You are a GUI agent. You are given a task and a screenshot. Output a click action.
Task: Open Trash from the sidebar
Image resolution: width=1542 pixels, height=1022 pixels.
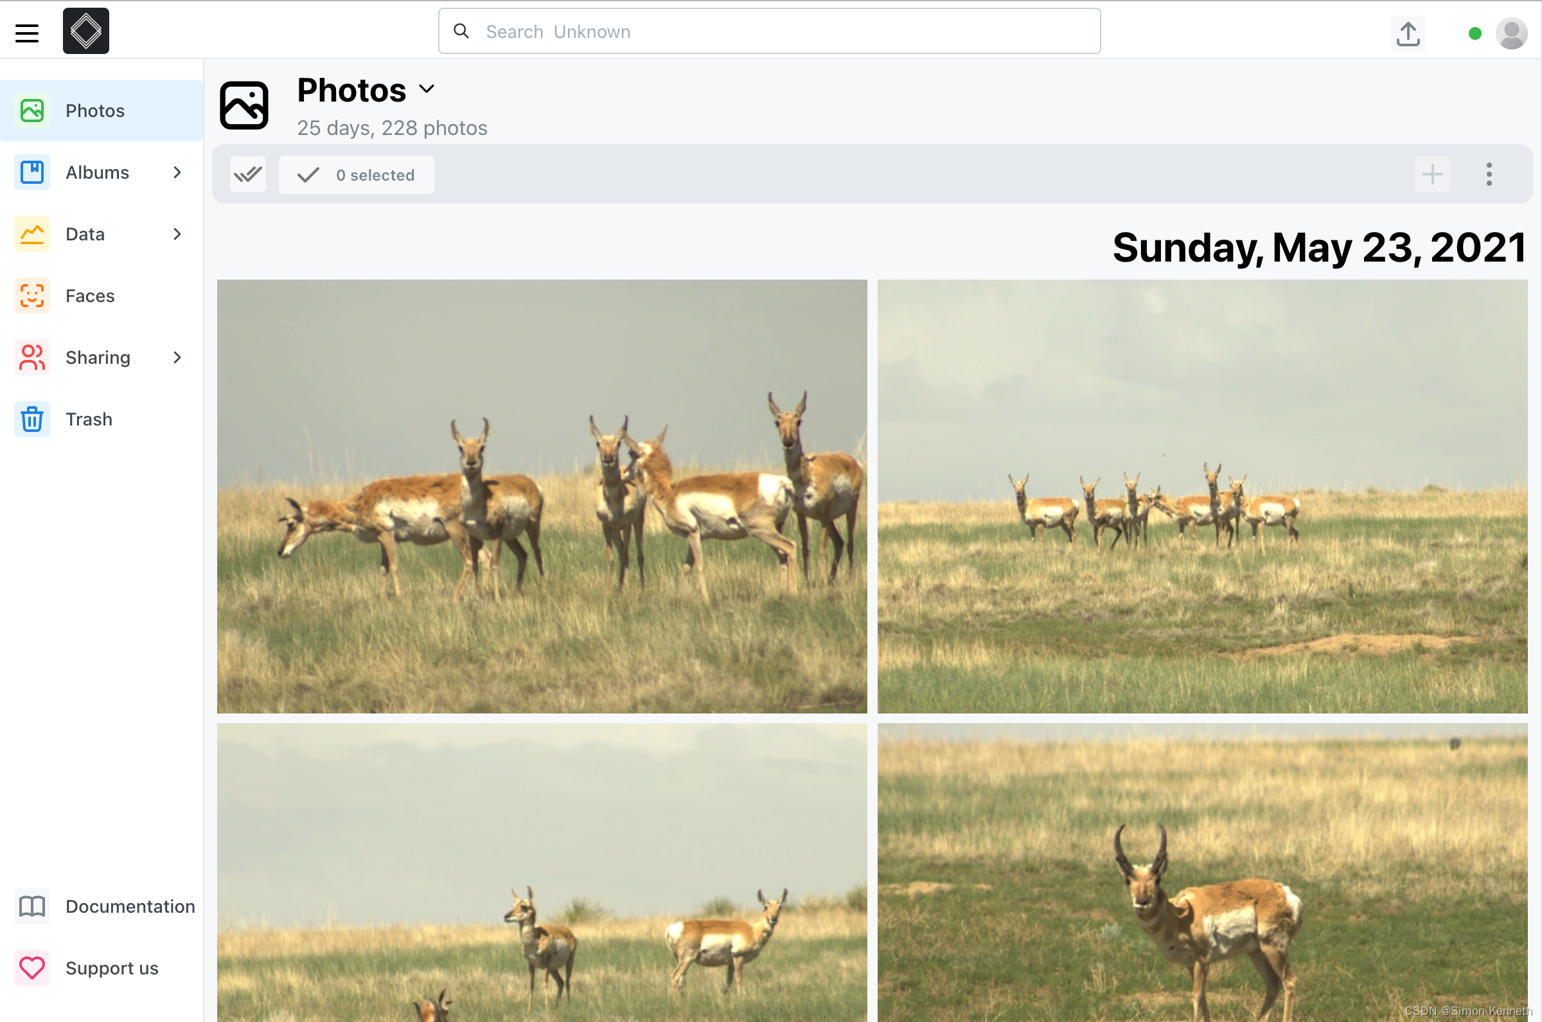89,419
